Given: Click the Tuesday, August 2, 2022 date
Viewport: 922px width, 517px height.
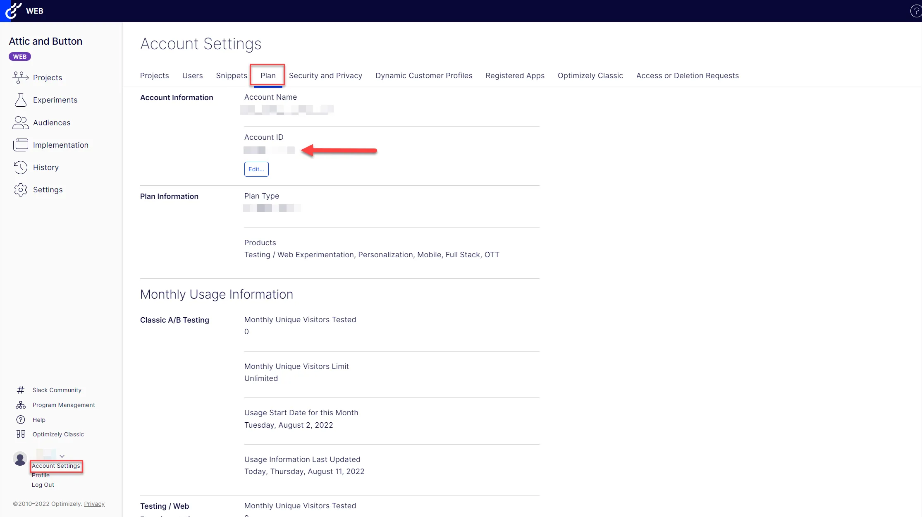Looking at the screenshot, I should click(x=289, y=425).
